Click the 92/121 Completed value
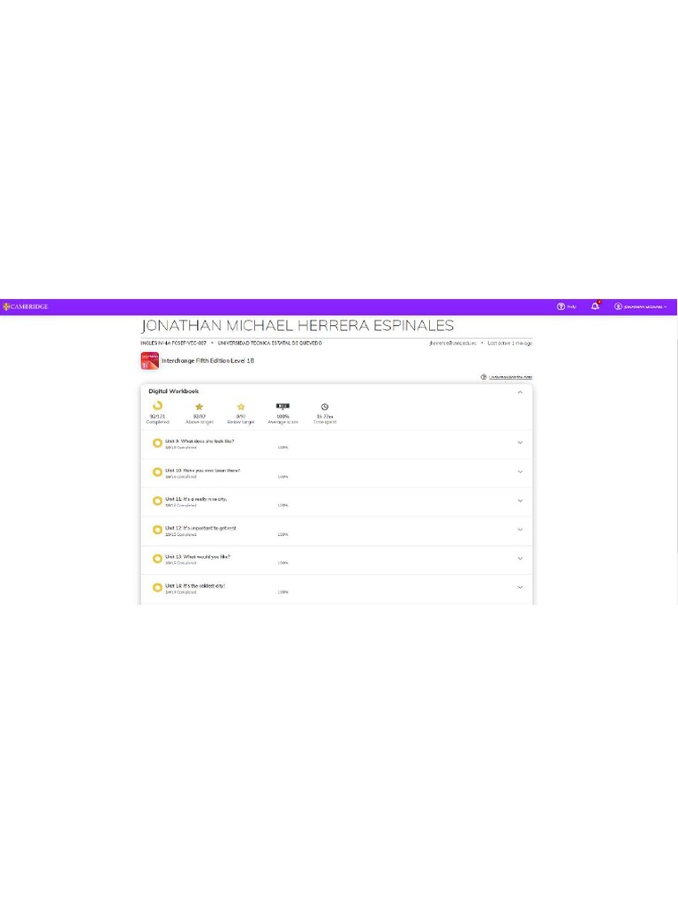Image resolution: width=678 pixels, height=904 pixels. (157, 417)
